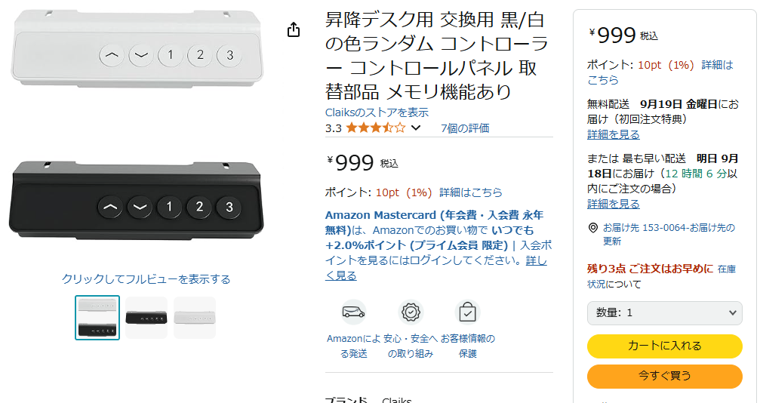Click the location pin delivery address icon
The width and height of the screenshot is (760, 403).
pos(593,228)
